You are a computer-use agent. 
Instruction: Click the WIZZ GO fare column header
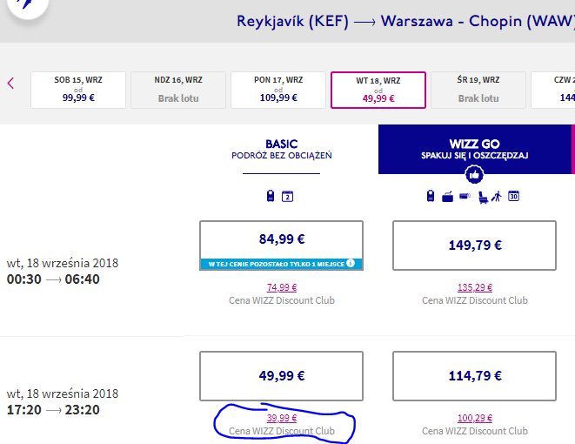tap(474, 150)
